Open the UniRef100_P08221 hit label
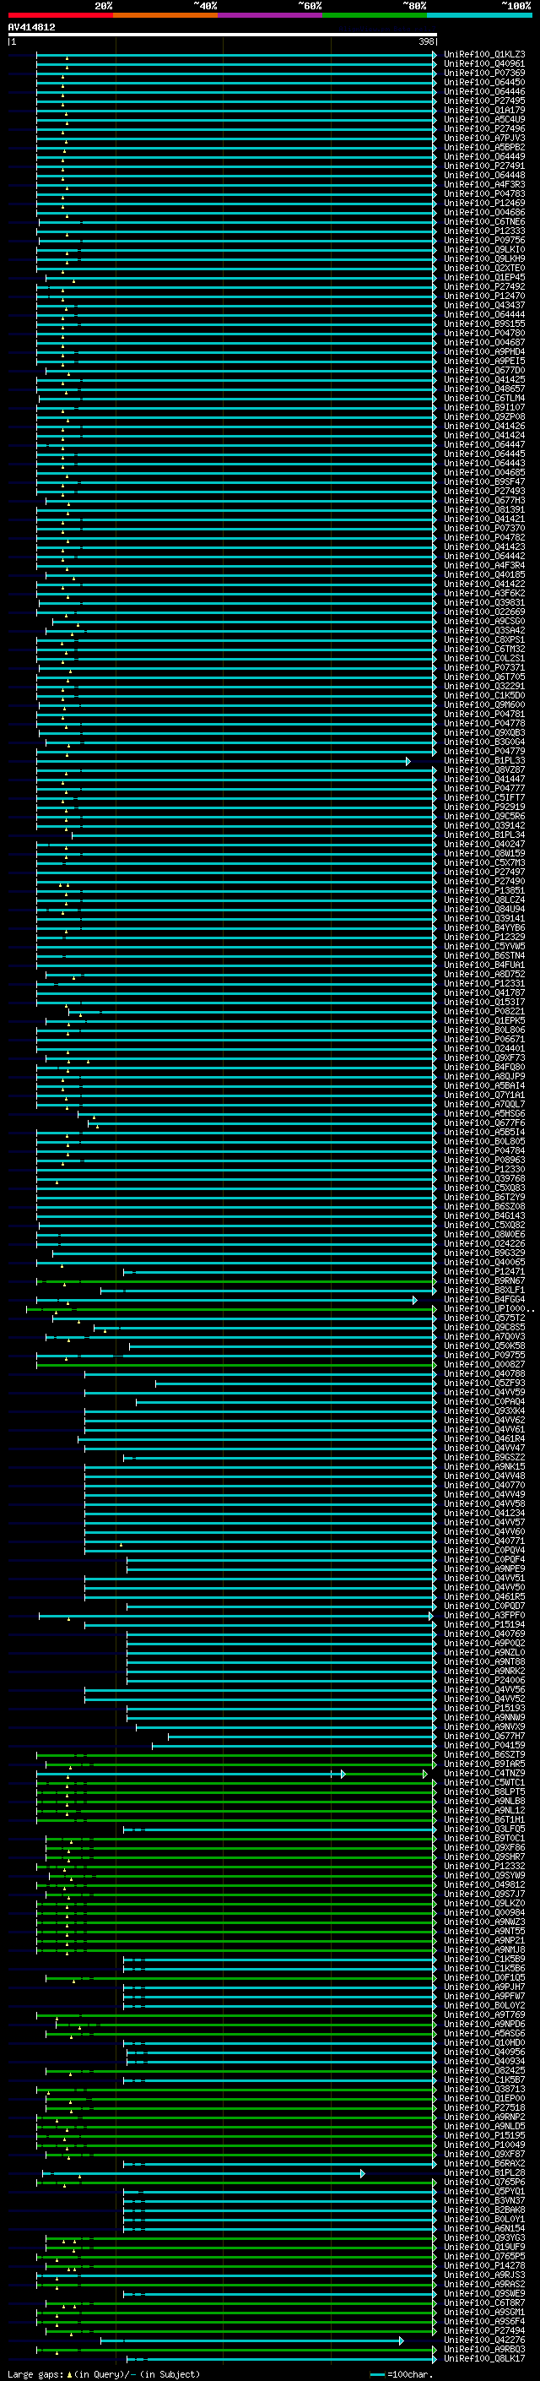 click(x=484, y=1011)
